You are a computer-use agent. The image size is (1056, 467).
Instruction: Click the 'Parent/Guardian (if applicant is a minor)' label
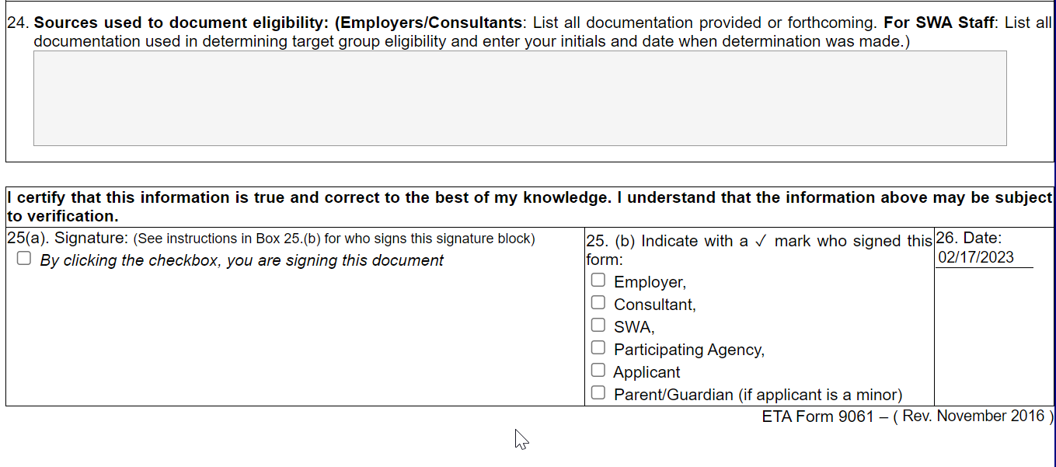(758, 395)
